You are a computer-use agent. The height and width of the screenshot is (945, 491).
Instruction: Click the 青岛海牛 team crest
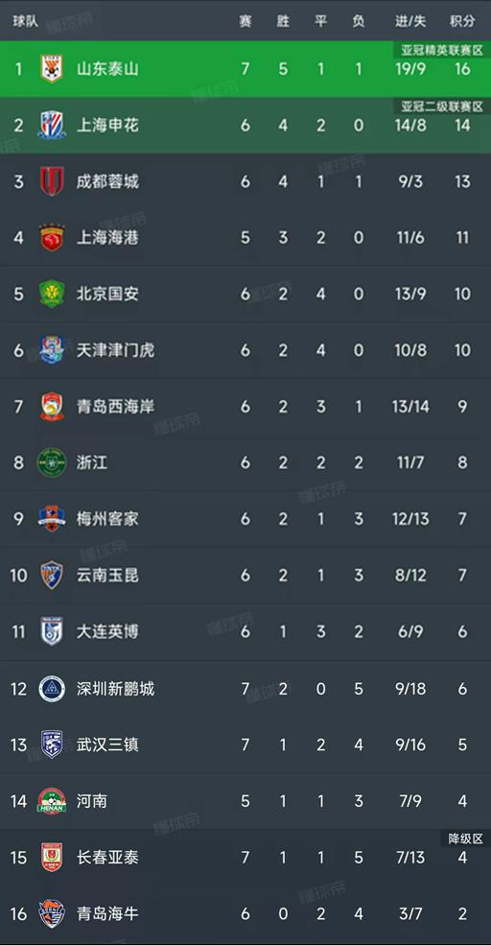pos(52,913)
